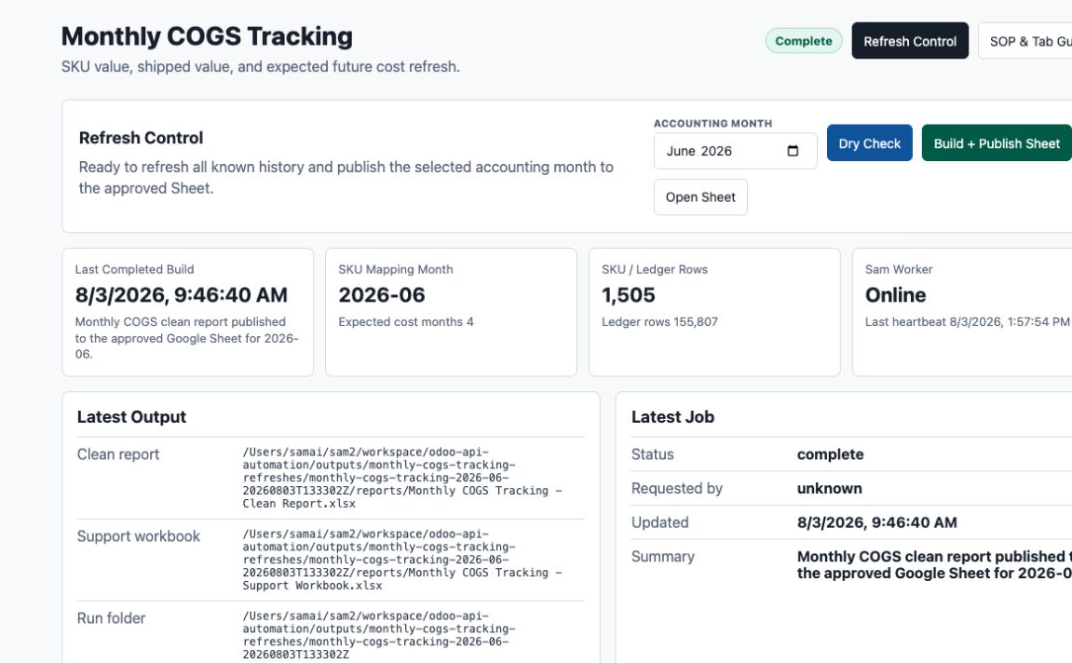Click Expected cost months 4 text

coord(406,322)
